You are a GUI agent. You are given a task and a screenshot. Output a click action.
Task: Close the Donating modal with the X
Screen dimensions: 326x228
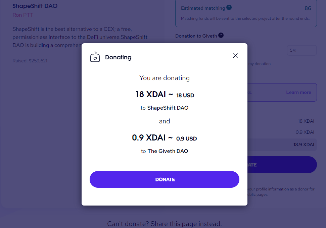coord(235,56)
